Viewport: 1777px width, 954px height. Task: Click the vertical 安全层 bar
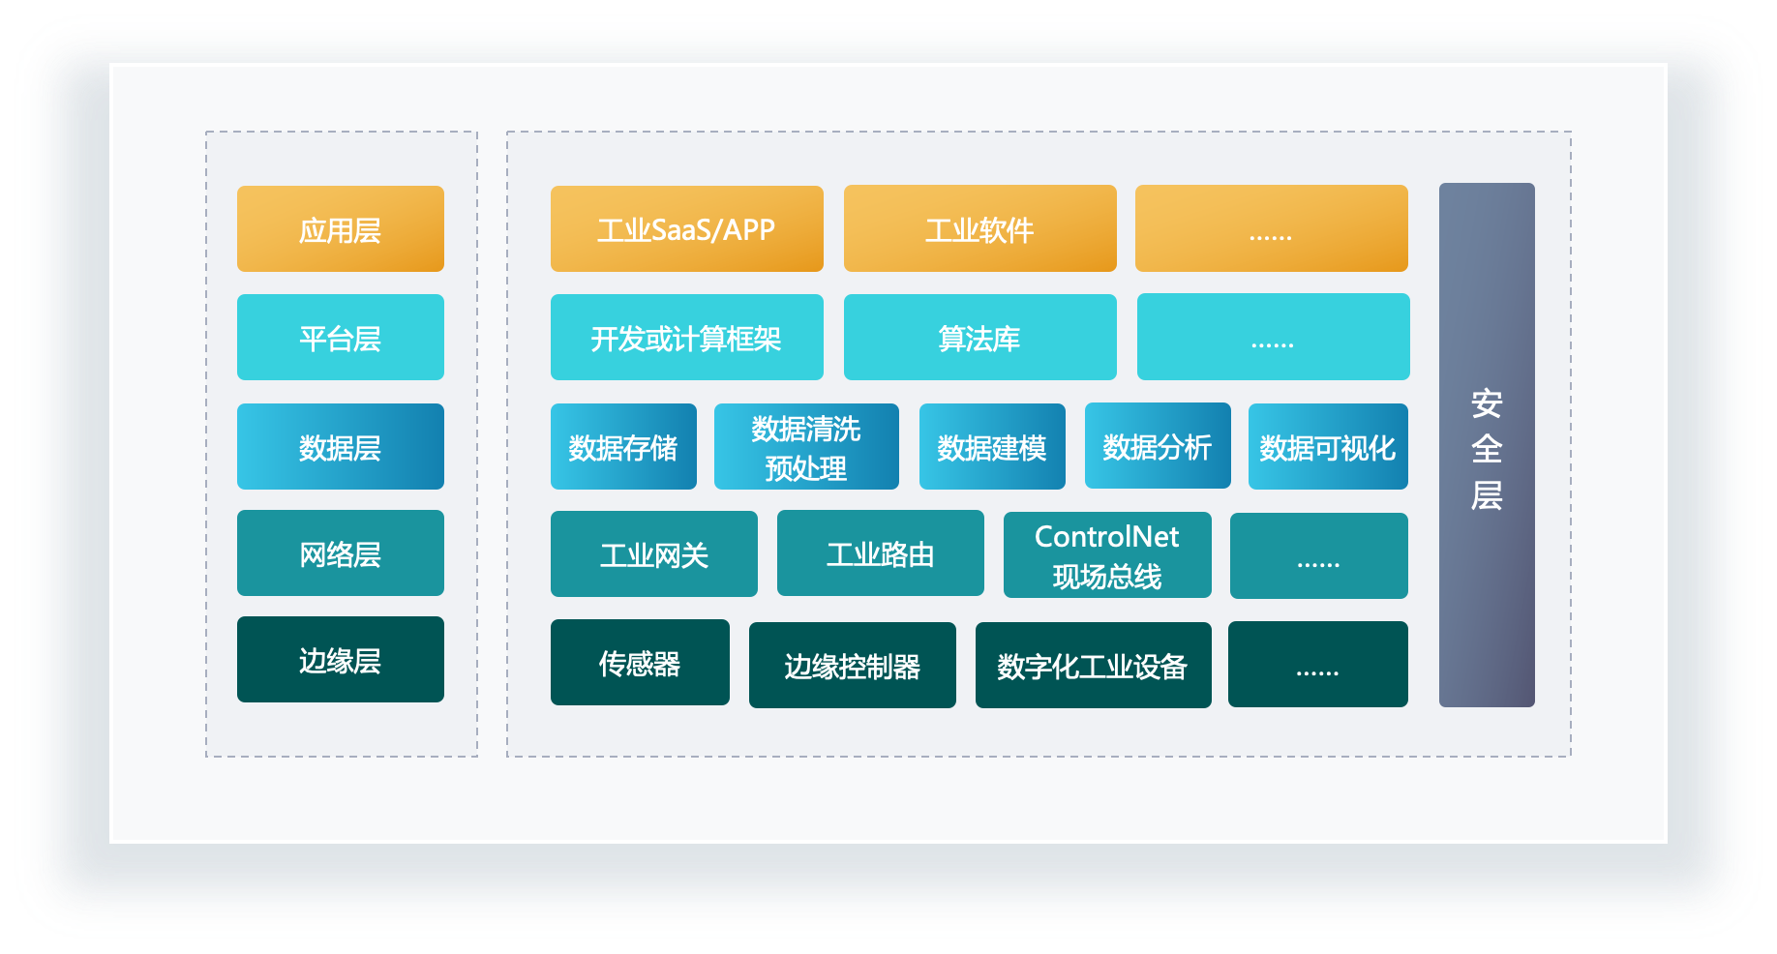1487,445
